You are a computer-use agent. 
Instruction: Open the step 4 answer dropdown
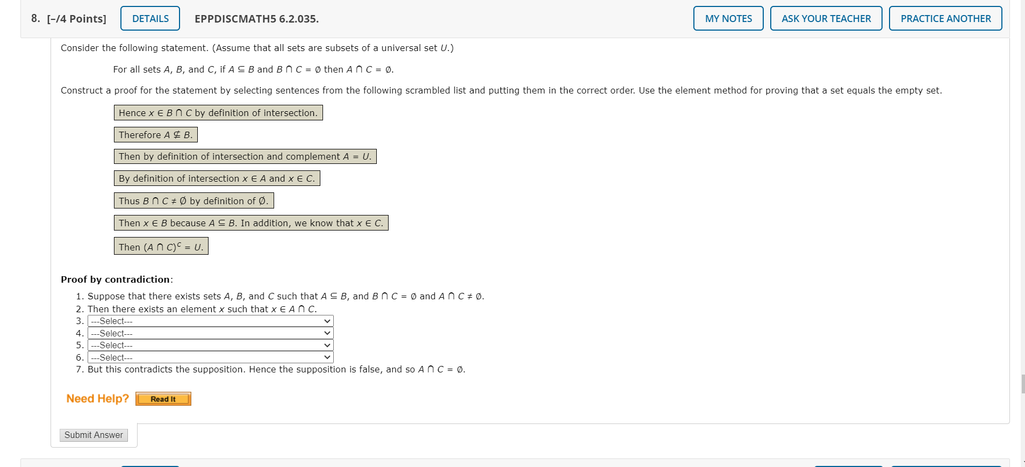coord(210,333)
